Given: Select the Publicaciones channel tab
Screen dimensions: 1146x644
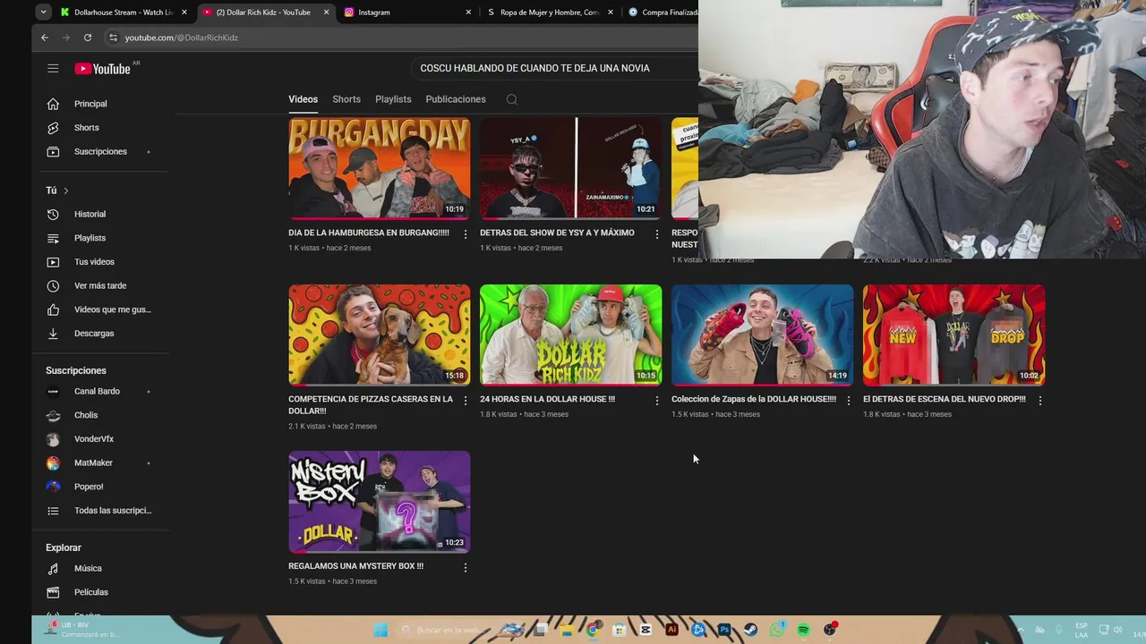Looking at the screenshot, I should (456, 99).
